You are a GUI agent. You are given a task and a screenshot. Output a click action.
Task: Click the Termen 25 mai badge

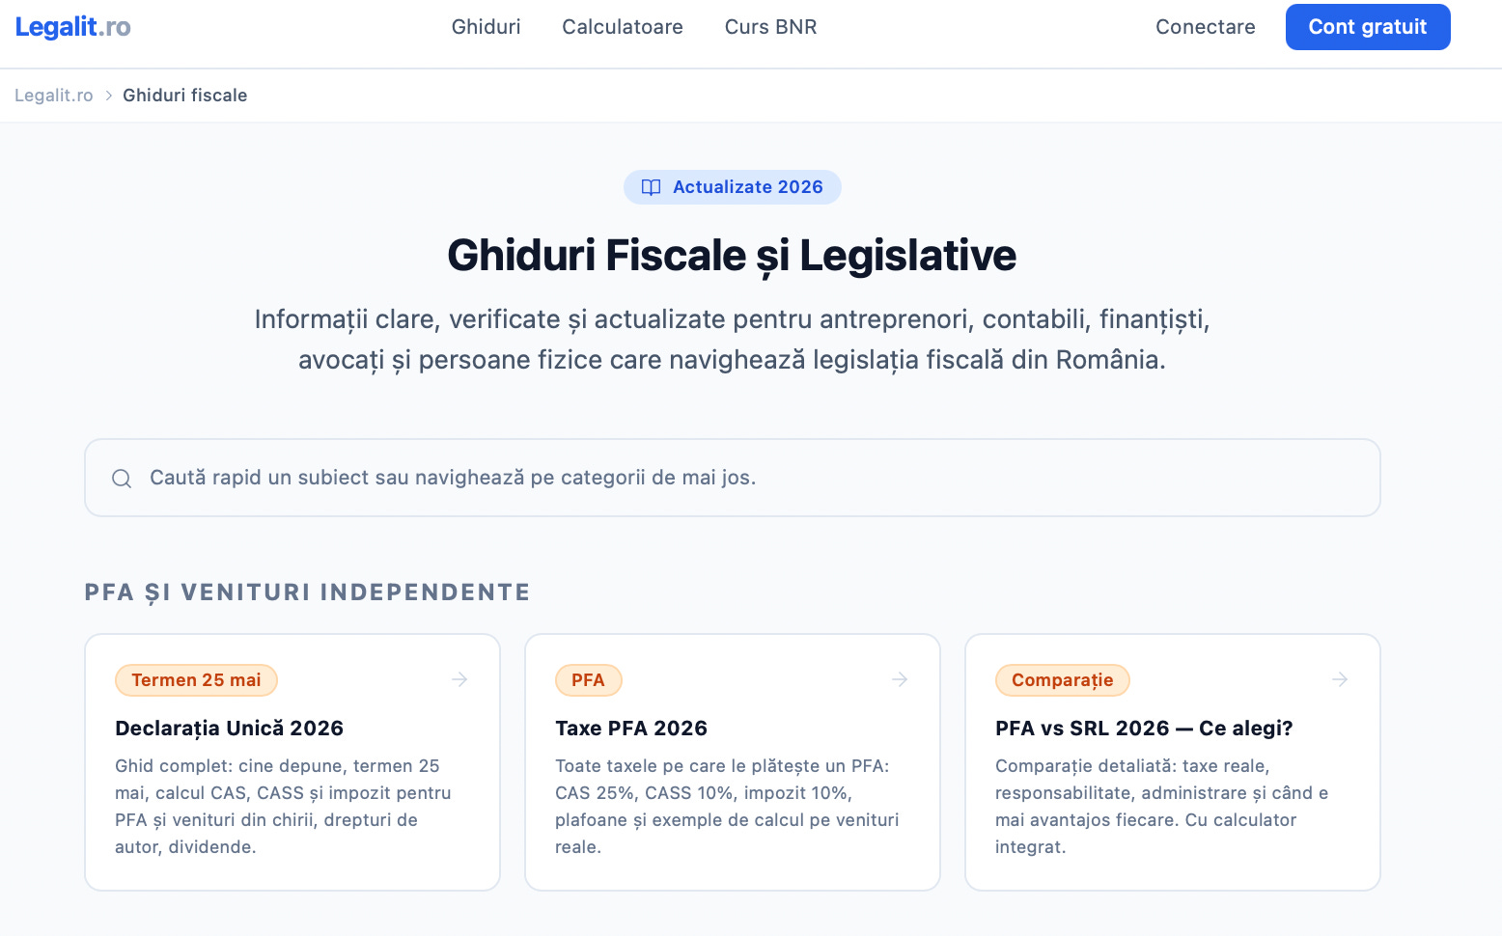196,680
